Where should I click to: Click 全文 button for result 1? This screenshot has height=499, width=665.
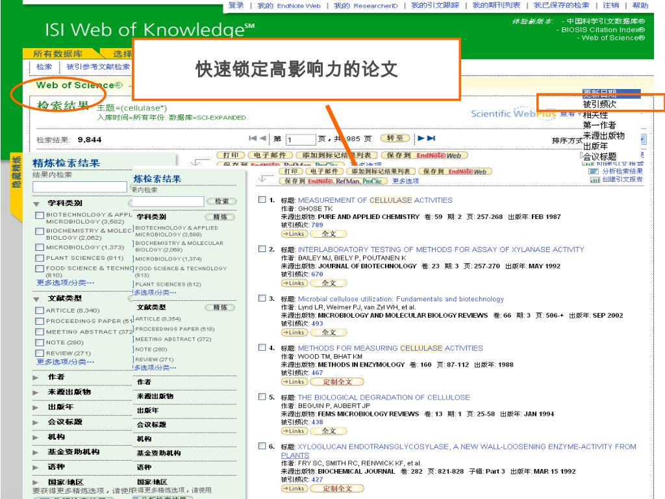[x=329, y=234]
